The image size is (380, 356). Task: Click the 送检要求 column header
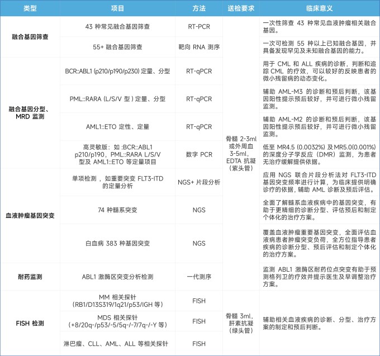(241, 9)
